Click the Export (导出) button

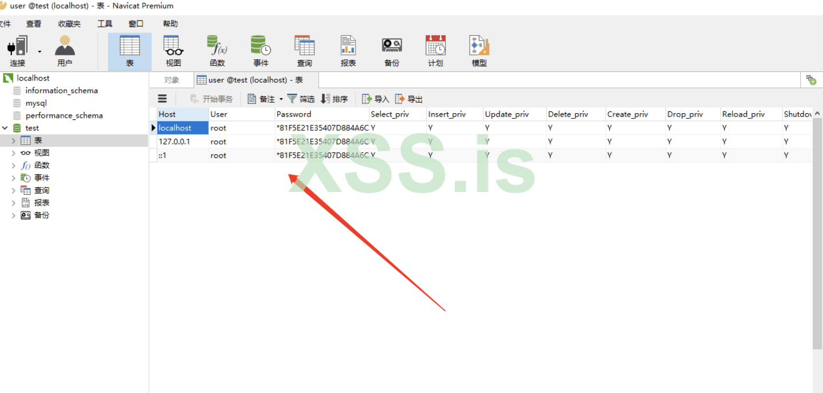tap(409, 99)
